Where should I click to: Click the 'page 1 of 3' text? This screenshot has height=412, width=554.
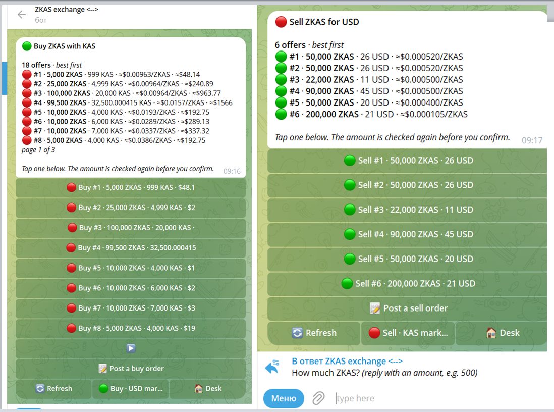point(38,150)
